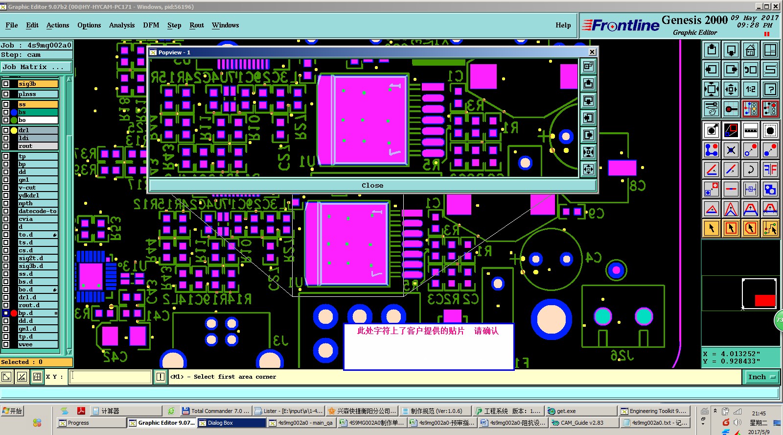Select the mirror F tool

(x=770, y=169)
